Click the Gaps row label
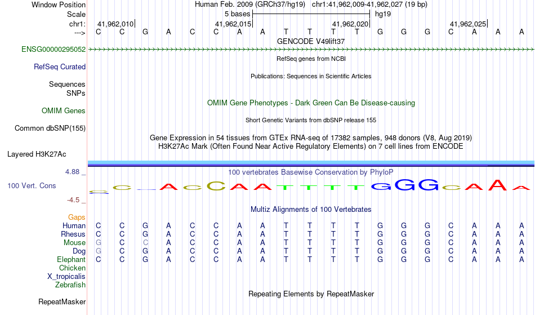The width and height of the screenshot is (535, 315). pyautogui.click(x=77, y=218)
